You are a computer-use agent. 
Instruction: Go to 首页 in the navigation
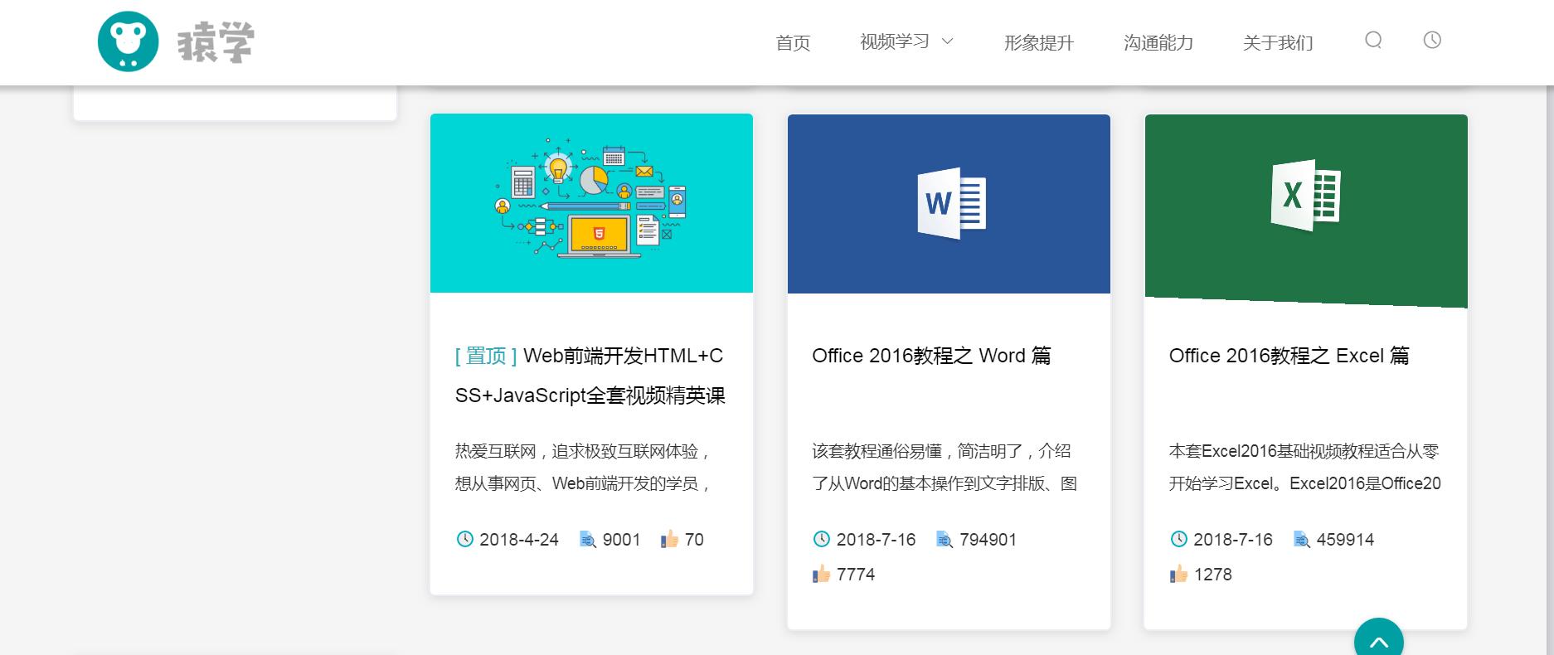pos(793,42)
